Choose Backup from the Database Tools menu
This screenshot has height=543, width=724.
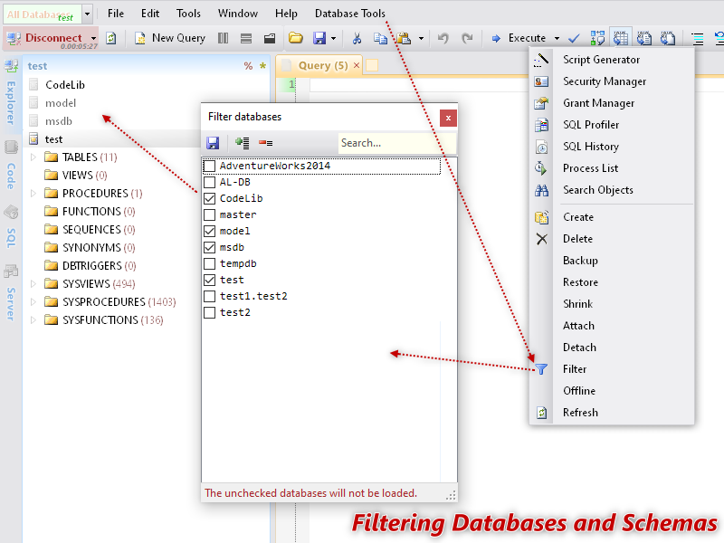click(x=580, y=261)
